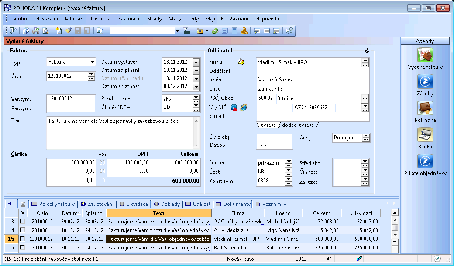Open the Datum vystavení date picker arrow

[196, 62]
